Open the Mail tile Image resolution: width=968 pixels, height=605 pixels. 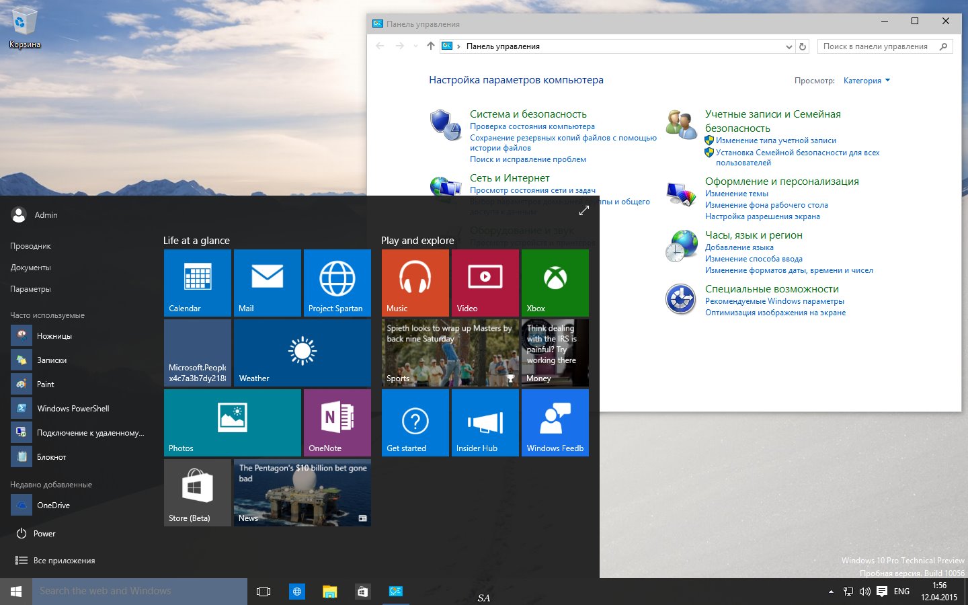[268, 283]
